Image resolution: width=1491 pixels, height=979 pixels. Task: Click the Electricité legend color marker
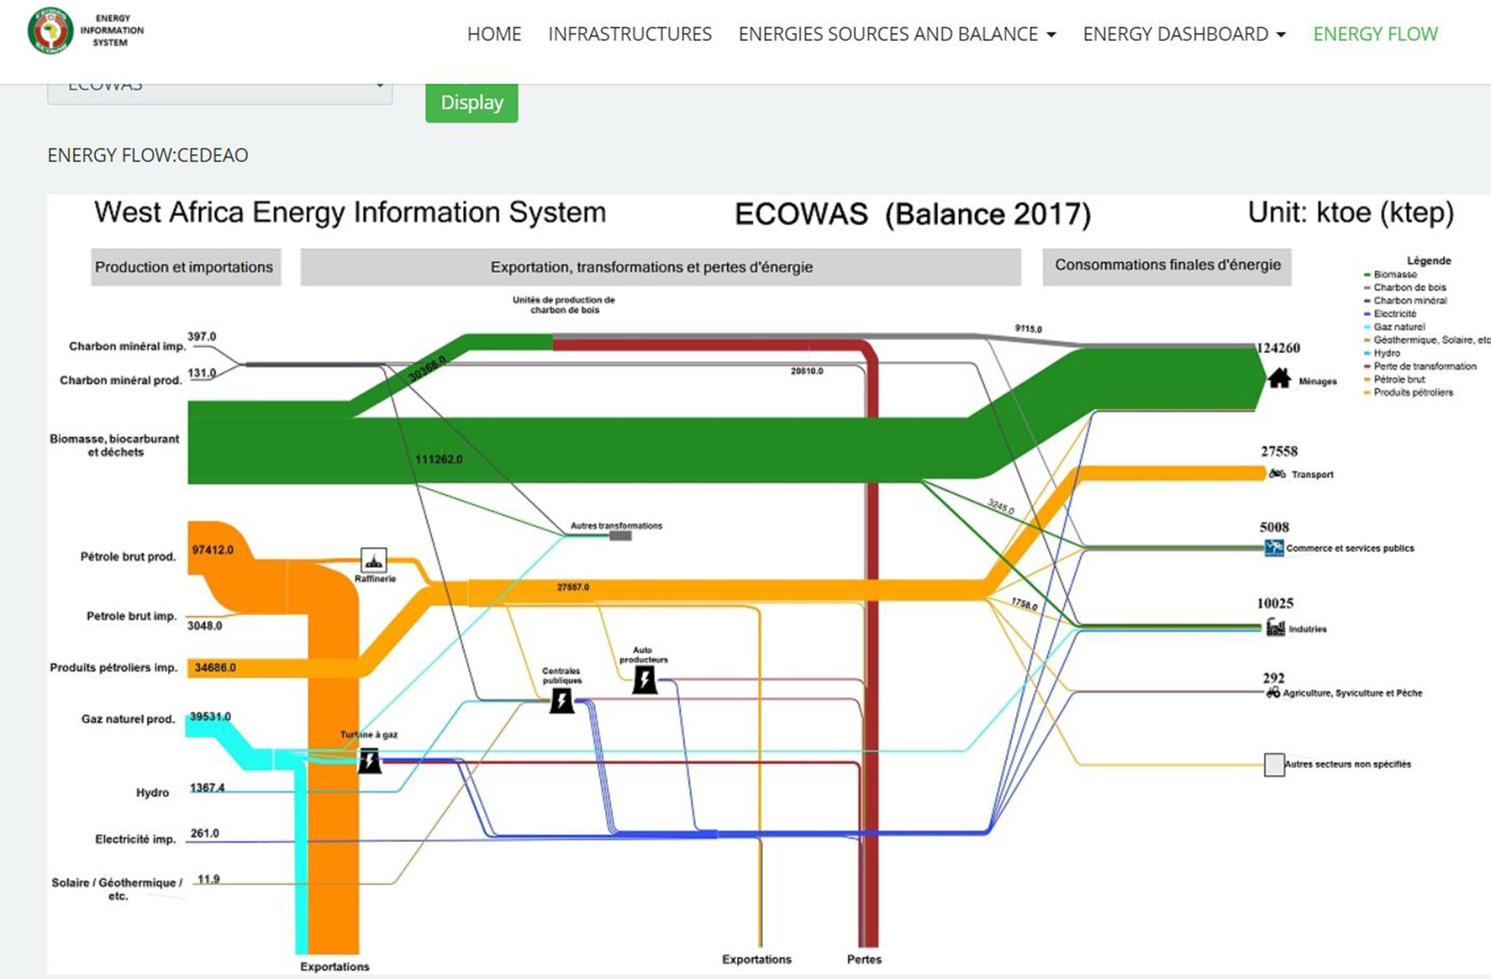coord(1367,314)
